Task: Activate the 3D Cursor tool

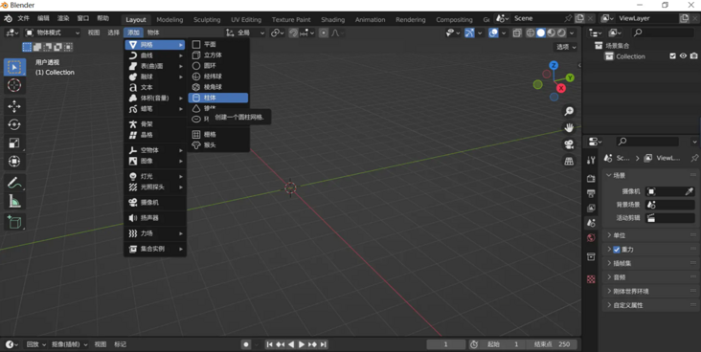Action: [x=14, y=85]
